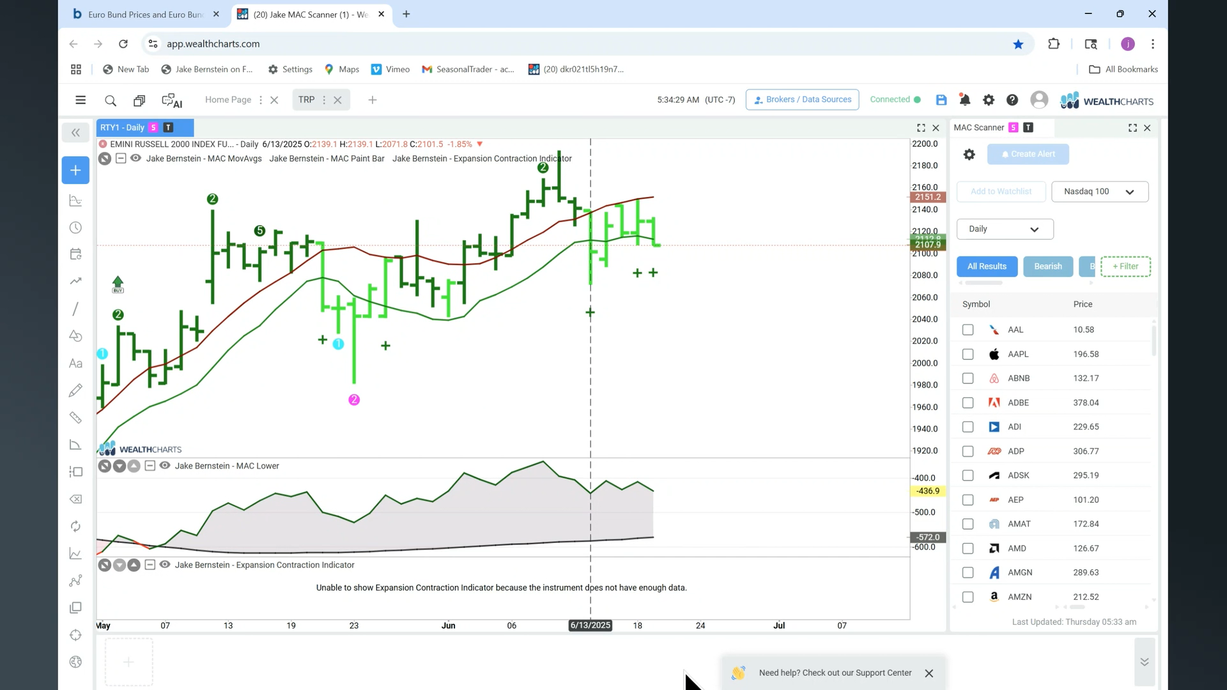Open the SeasonalTrader bookmark
This screenshot has width=1227, height=690.
coord(468,69)
